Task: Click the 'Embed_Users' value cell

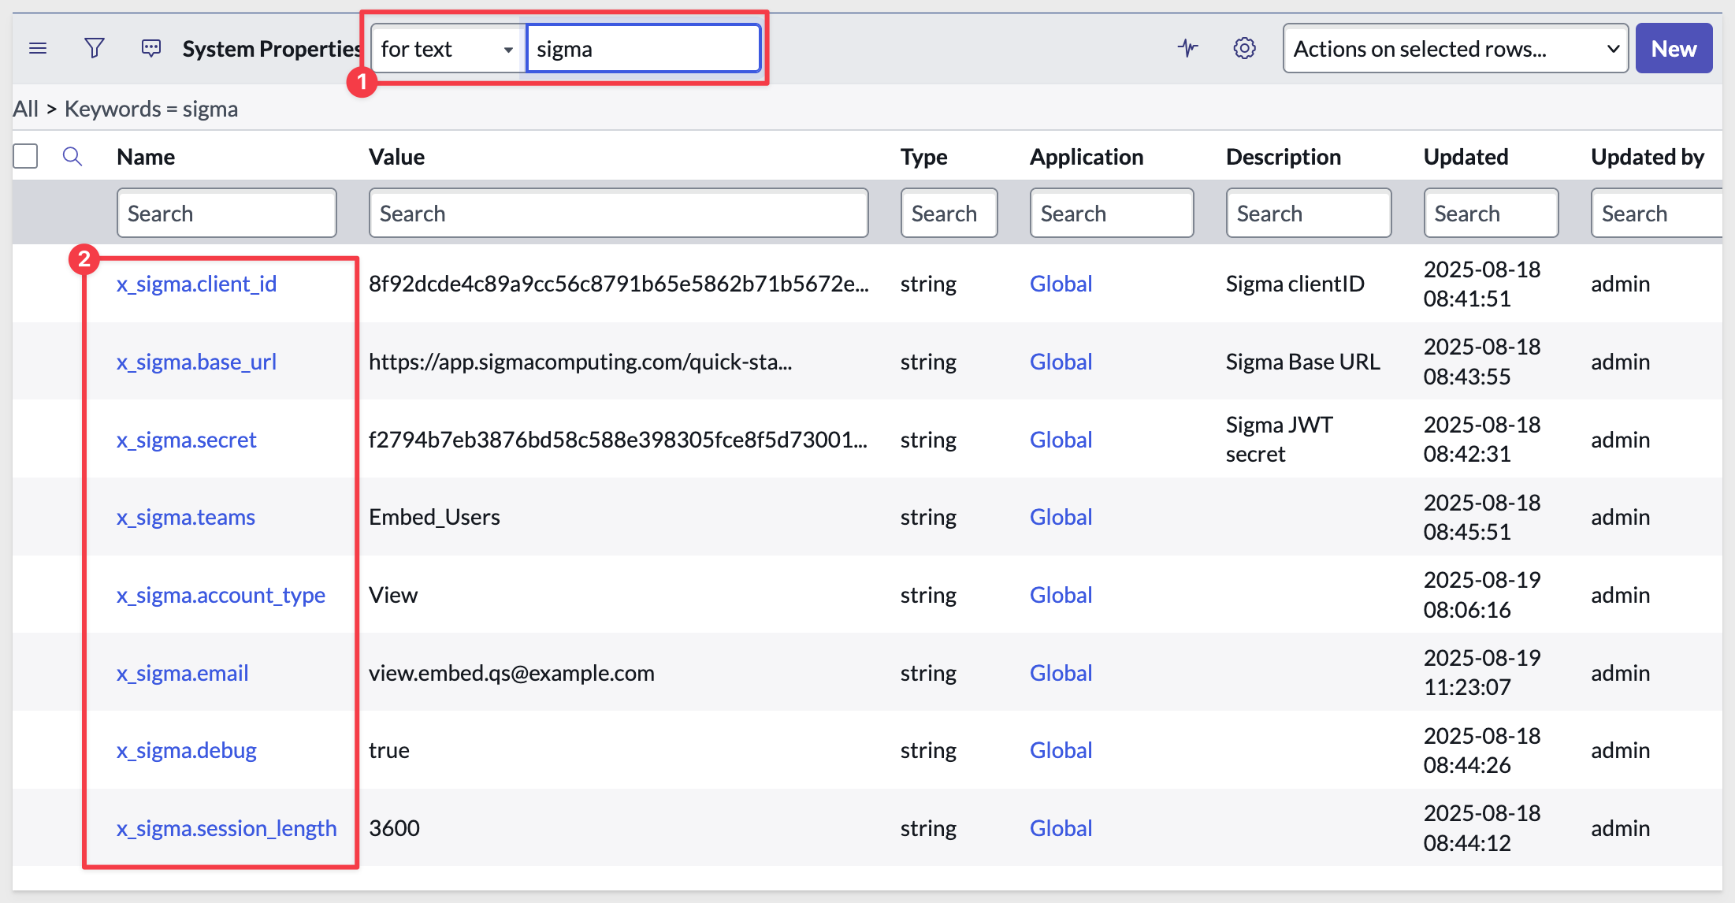Action: click(x=435, y=517)
